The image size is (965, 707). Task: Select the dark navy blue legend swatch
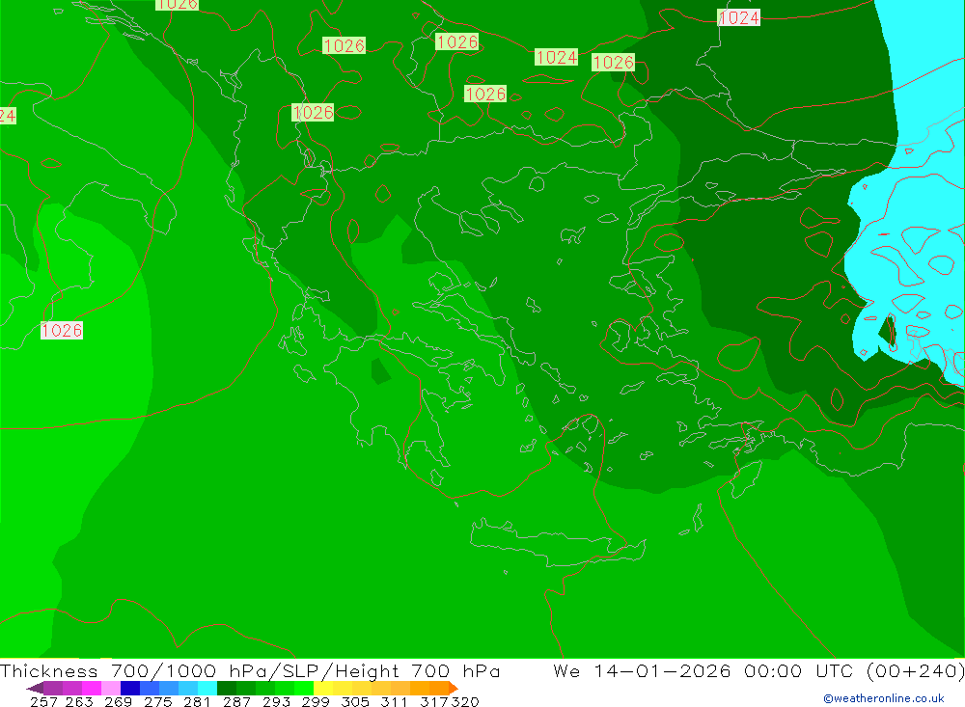point(130,688)
